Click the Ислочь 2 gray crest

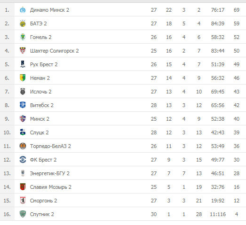point(23,92)
